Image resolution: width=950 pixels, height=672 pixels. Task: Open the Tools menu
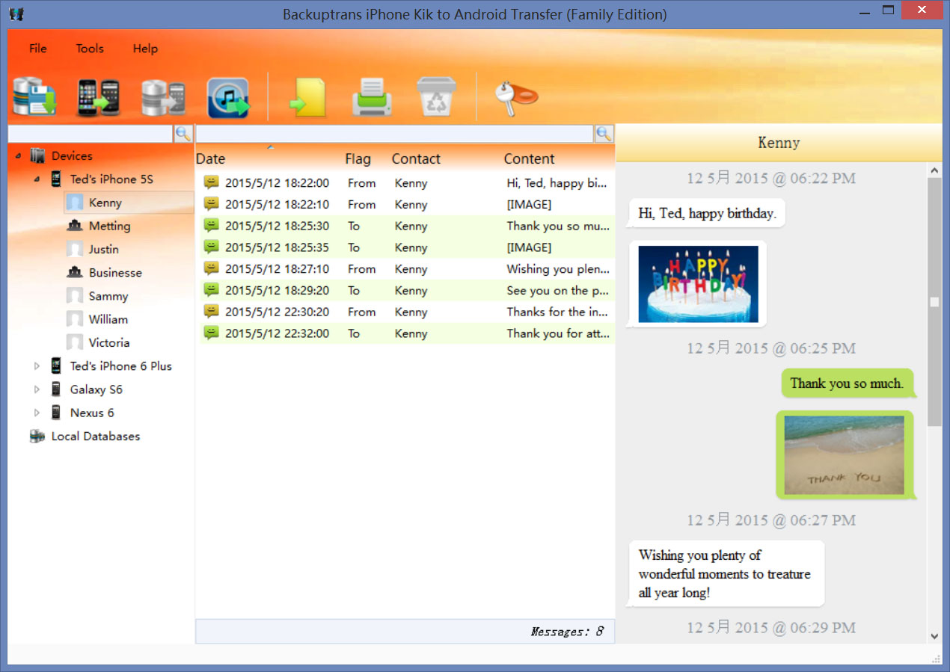(x=90, y=49)
